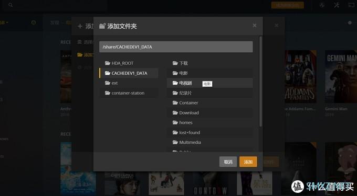Edit the /share/CACHEDEV1_DATA path field
357x196 pixels.
pos(176,47)
